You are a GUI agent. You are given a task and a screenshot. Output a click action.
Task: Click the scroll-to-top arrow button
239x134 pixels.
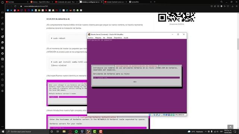click(x=230, y=127)
